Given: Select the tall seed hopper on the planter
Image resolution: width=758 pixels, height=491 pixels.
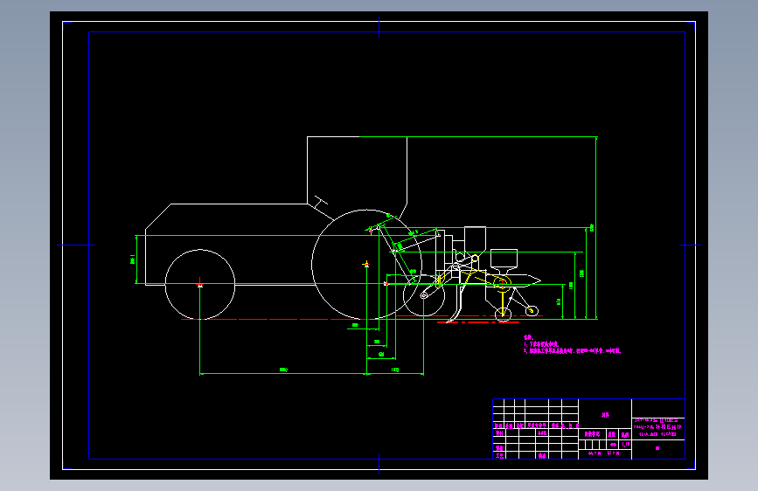Looking at the screenshot, I should point(476,240).
